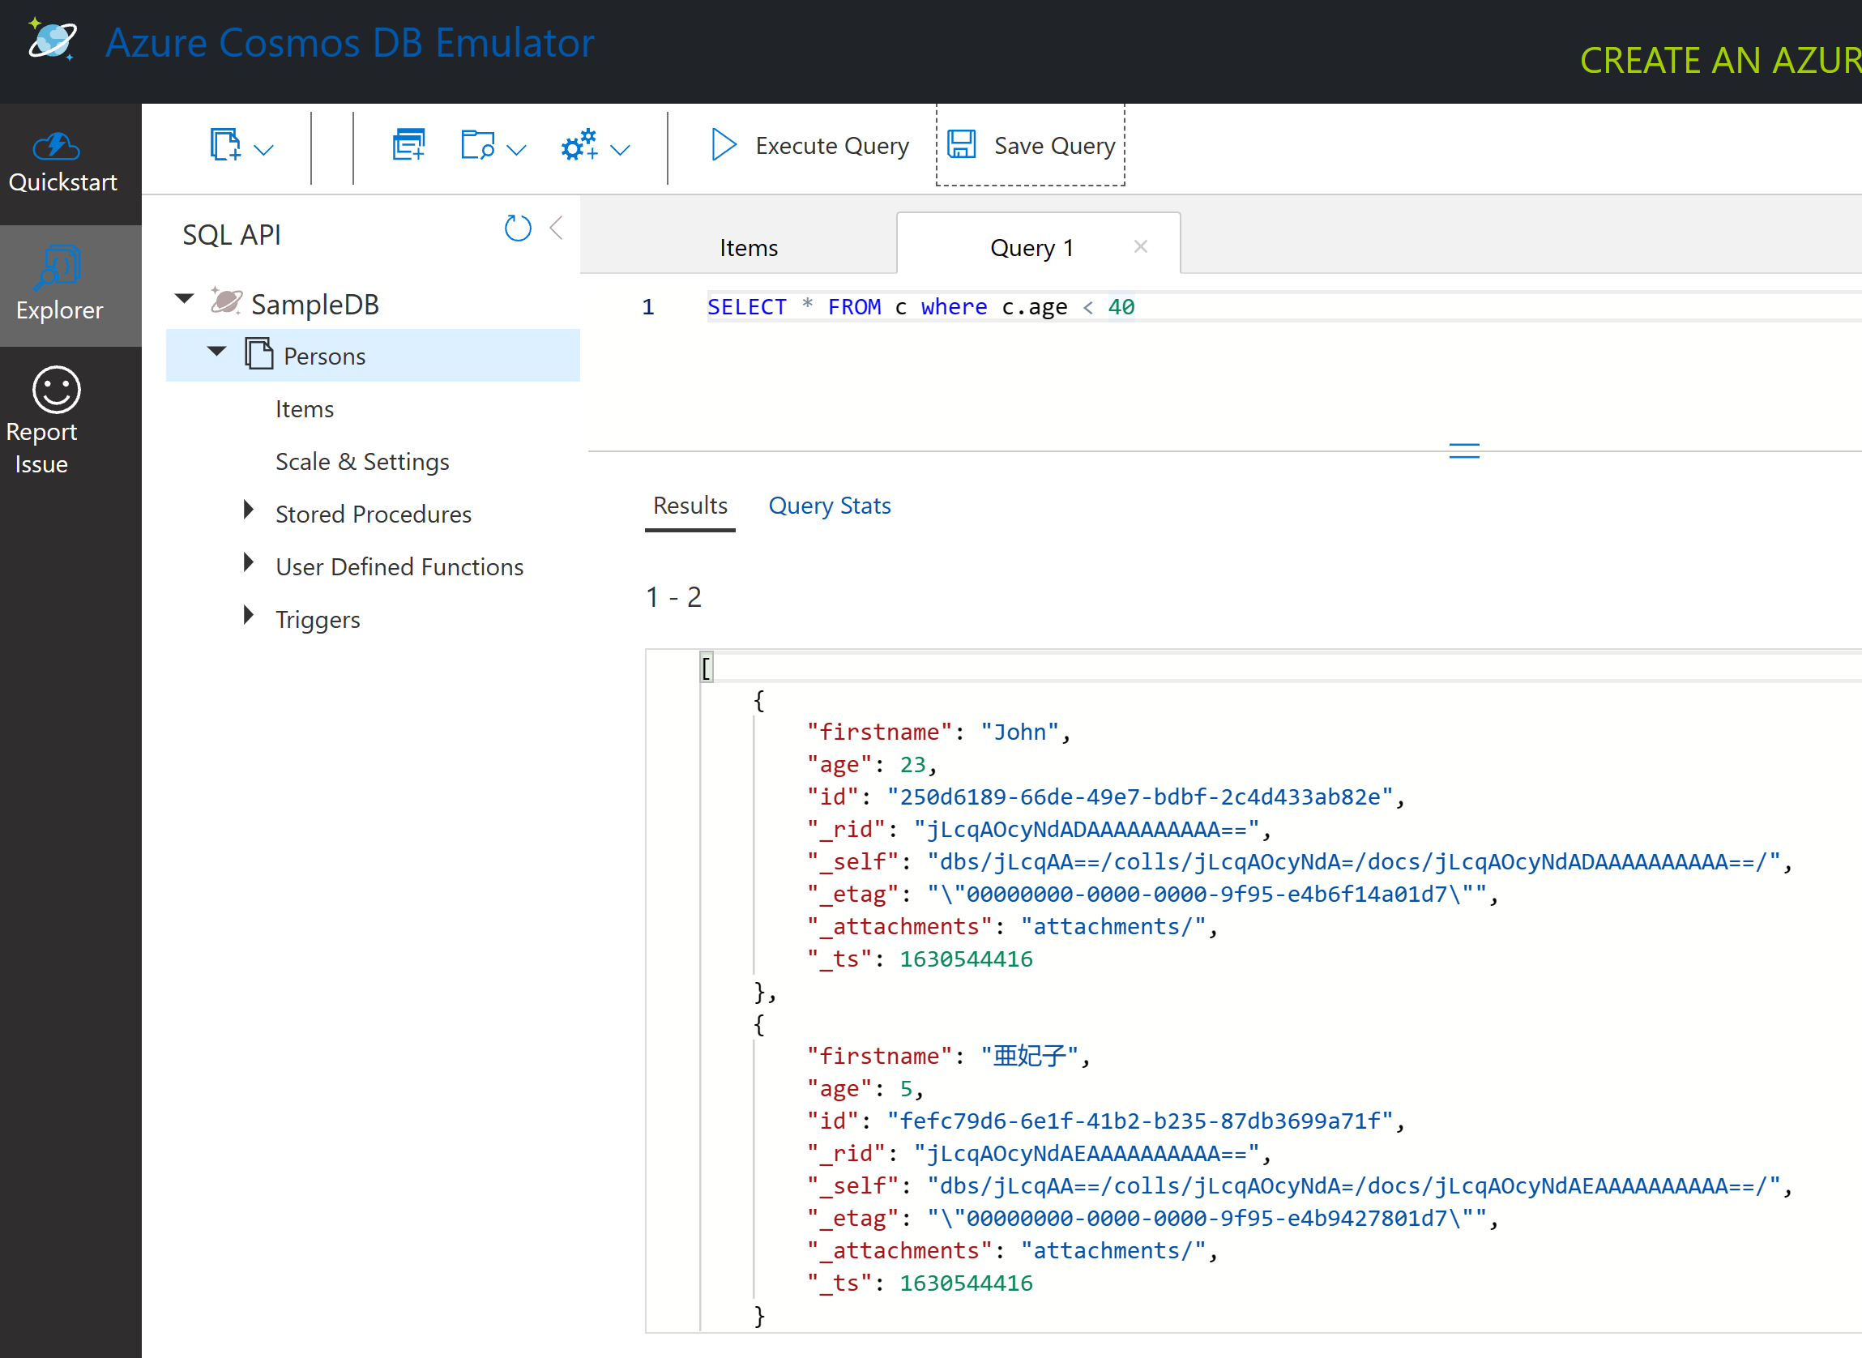Refresh the SQL API tree with the refresh icon
Viewport: 1862px width, 1358px height.
point(517,228)
